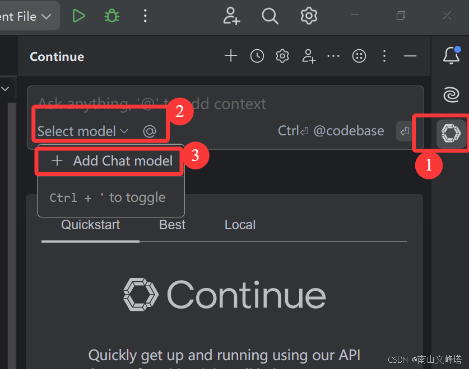This screenshot has height=369, width=469.
Task: Start debugging with the bug icon
Action: 112,16
